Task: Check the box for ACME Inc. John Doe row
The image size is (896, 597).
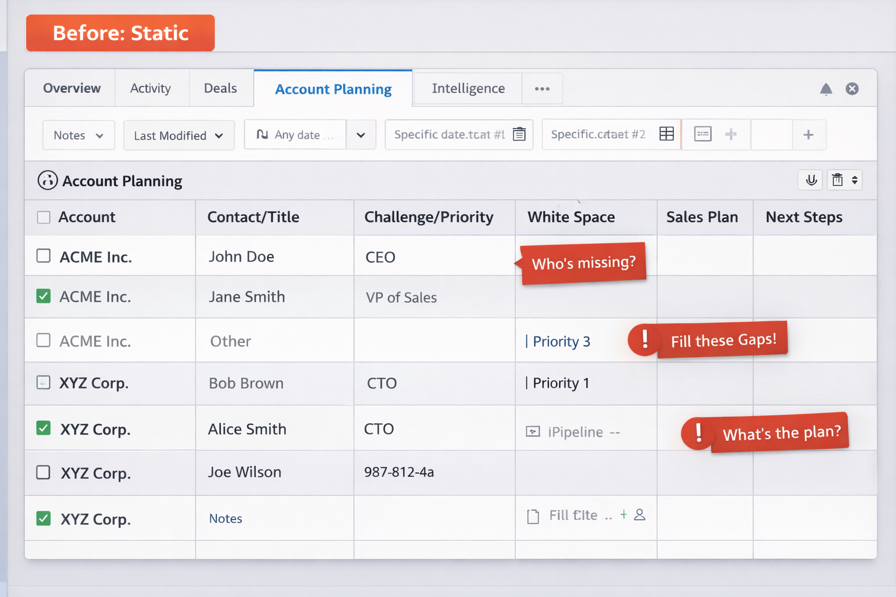Action: 44,256
